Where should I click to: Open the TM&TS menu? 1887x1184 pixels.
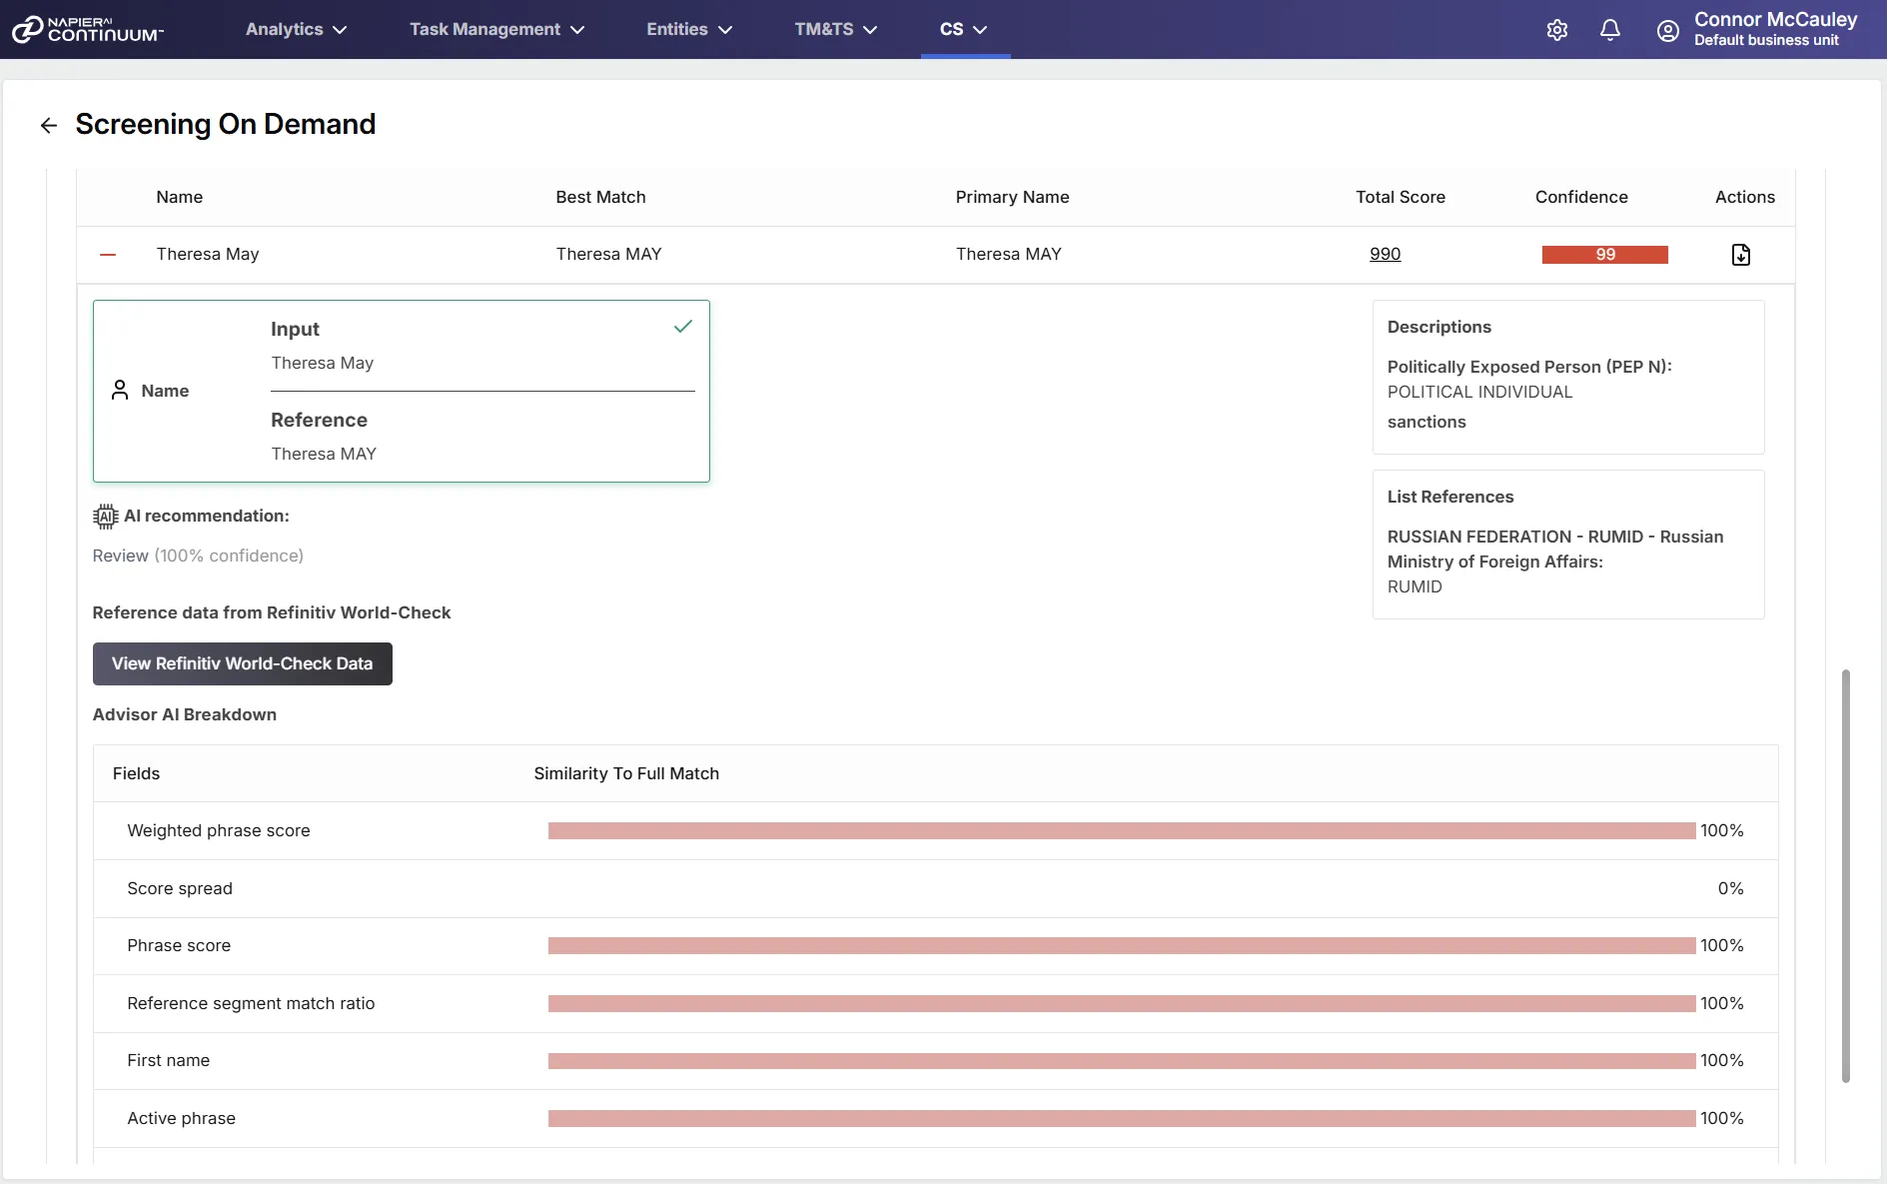click(x=836, y=29)
